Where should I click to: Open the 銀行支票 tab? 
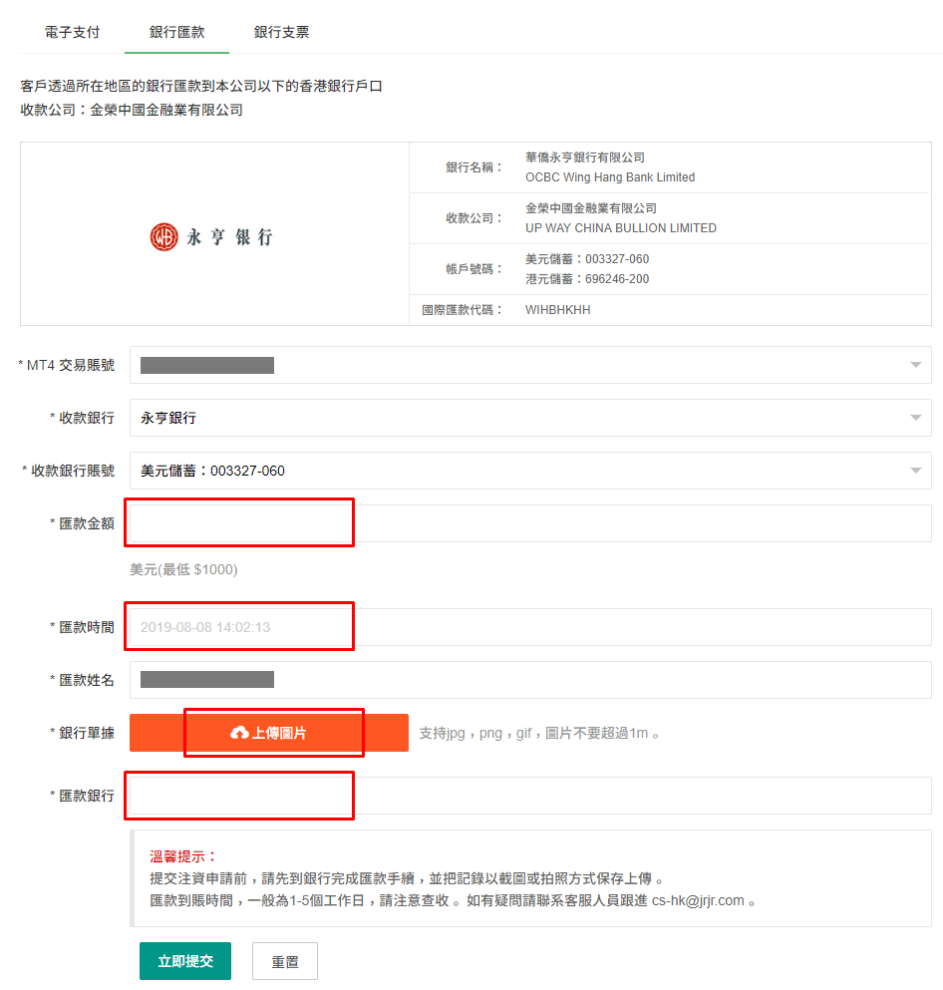pos(281,32)
